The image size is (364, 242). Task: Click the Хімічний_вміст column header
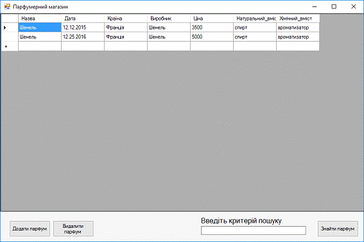[298, 19]
